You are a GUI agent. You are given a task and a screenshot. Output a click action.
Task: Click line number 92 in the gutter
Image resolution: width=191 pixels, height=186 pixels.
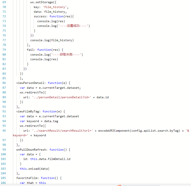[4, 111]
